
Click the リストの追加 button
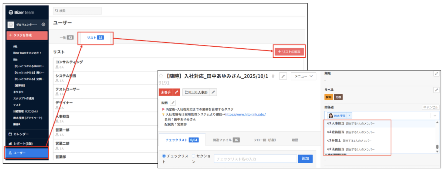(289, 52)
